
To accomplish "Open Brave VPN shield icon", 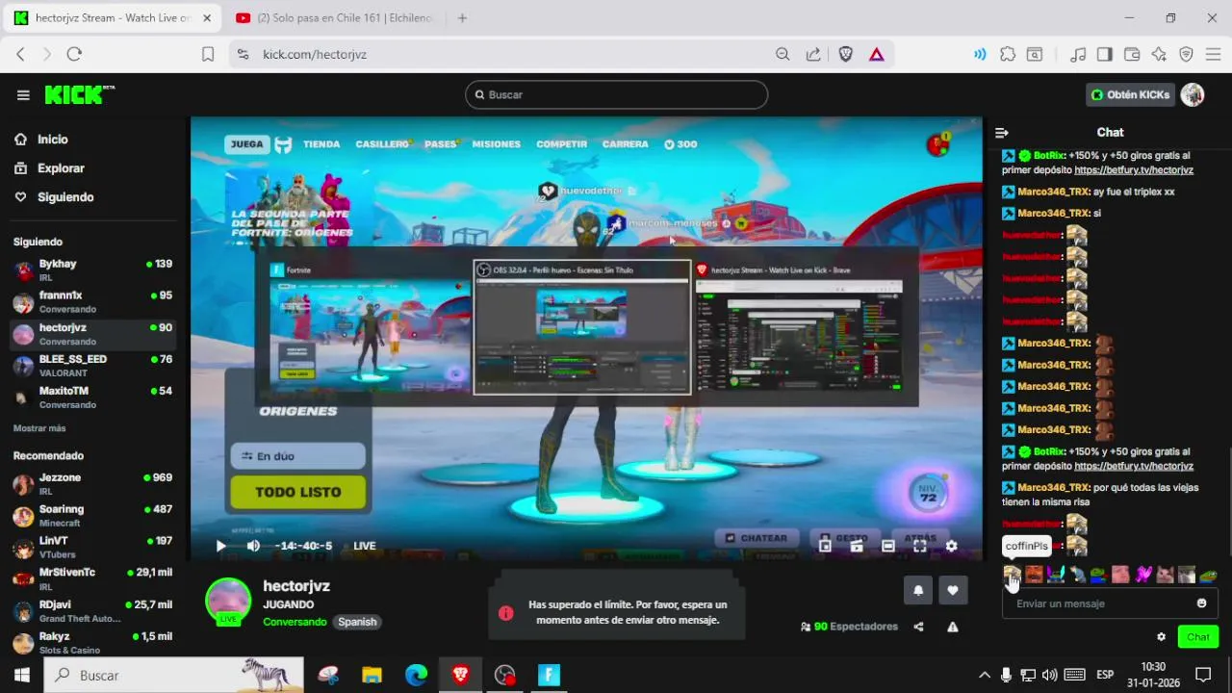I will 1186,55.
